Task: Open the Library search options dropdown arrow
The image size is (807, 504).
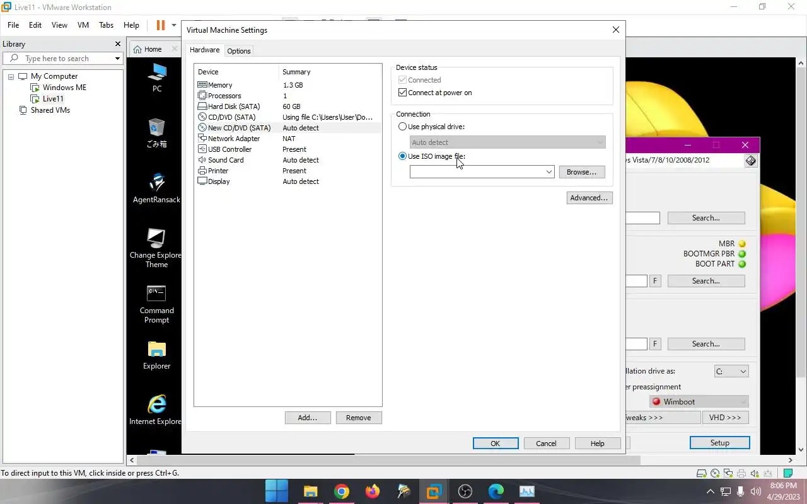Action: click(x=117, y=59)
